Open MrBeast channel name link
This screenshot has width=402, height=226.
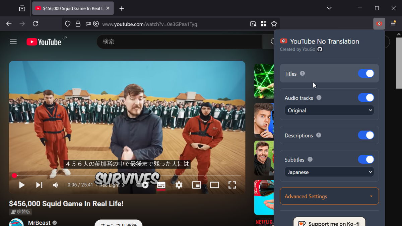[x=39, y=223]
